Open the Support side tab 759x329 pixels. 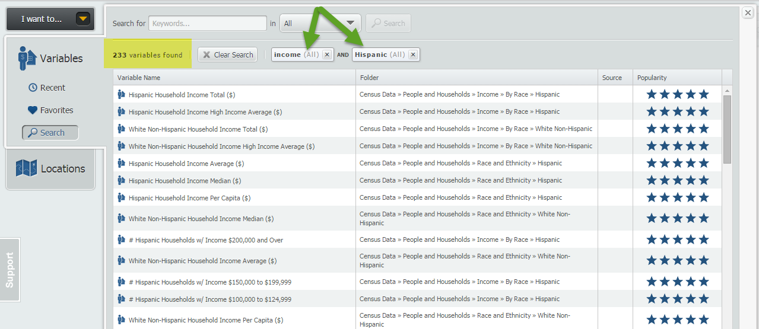coord(10,270)
